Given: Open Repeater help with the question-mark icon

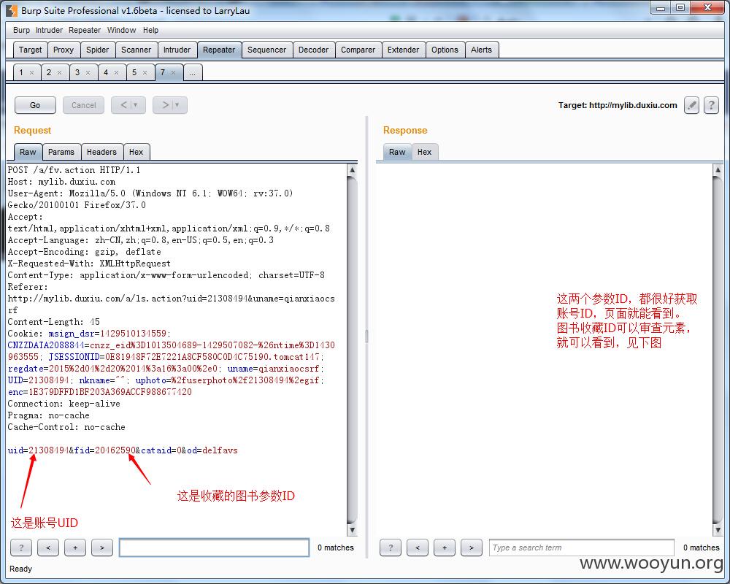Looking at the screenshot, I should coord(711,105).
